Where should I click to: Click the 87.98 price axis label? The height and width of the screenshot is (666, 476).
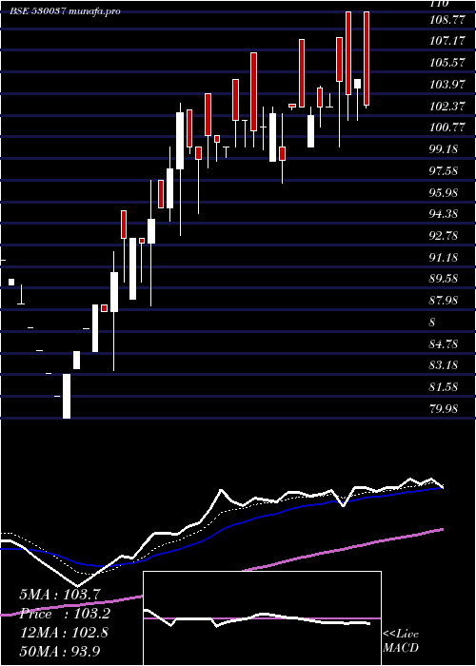tap(444, 301)
